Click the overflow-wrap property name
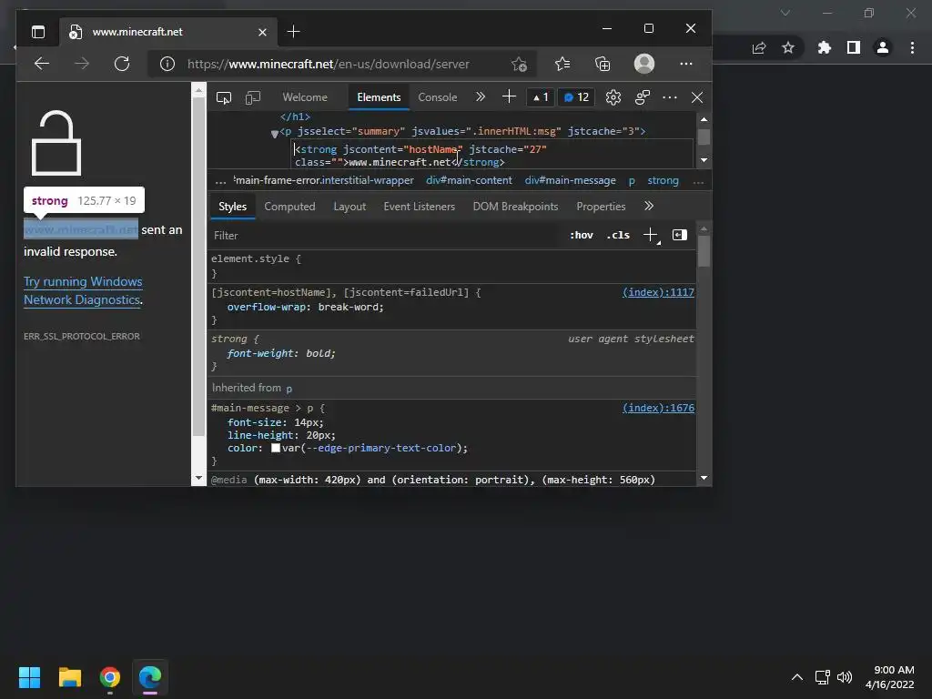This screenshot has height=699, width=932. coord(267,307)
